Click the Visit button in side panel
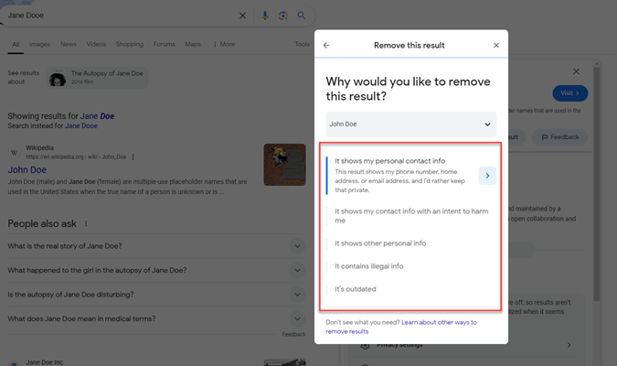 tap(569, 93)
